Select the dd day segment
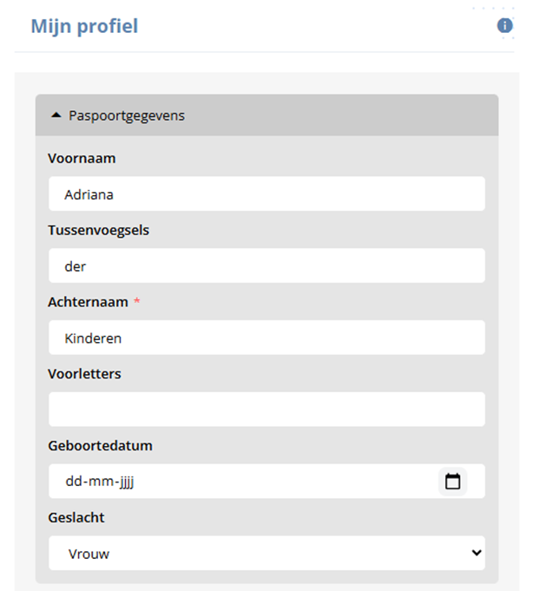Viewport: 533px width, 591px height. 74,482
